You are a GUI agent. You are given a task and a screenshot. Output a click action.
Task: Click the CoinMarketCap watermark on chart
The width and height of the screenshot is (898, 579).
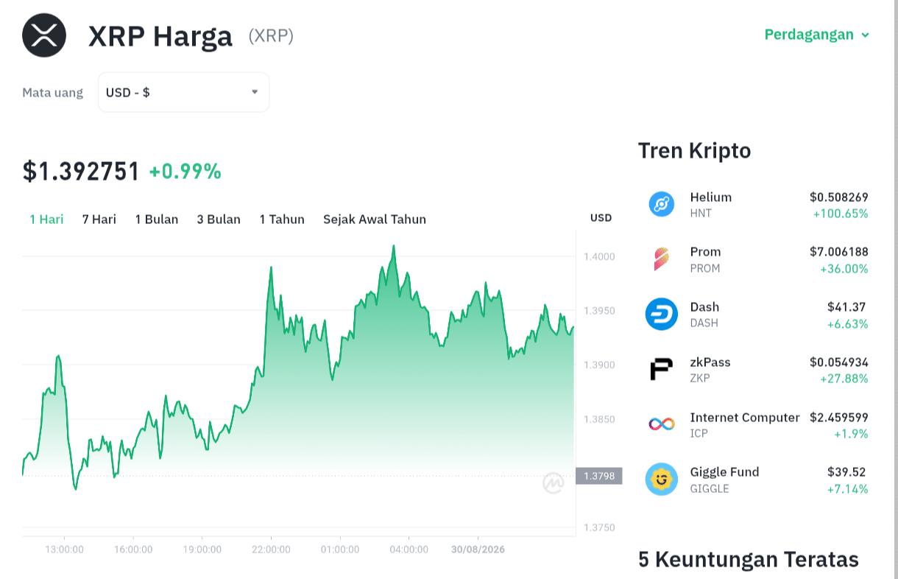coord(554,483)
